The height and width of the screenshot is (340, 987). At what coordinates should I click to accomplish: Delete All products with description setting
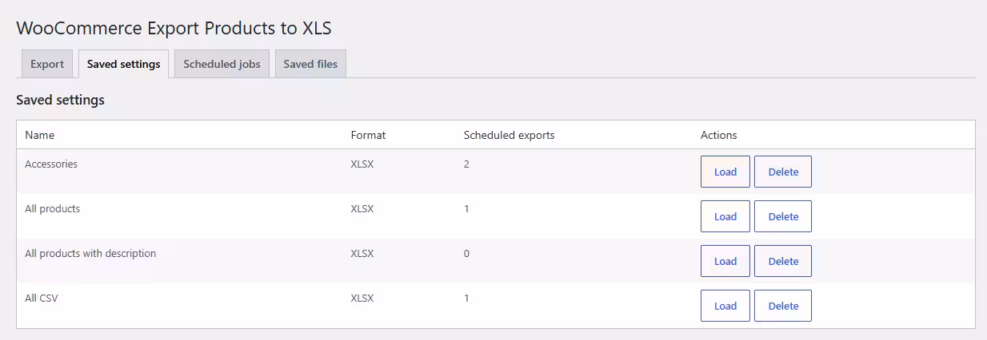coord(783,261)
